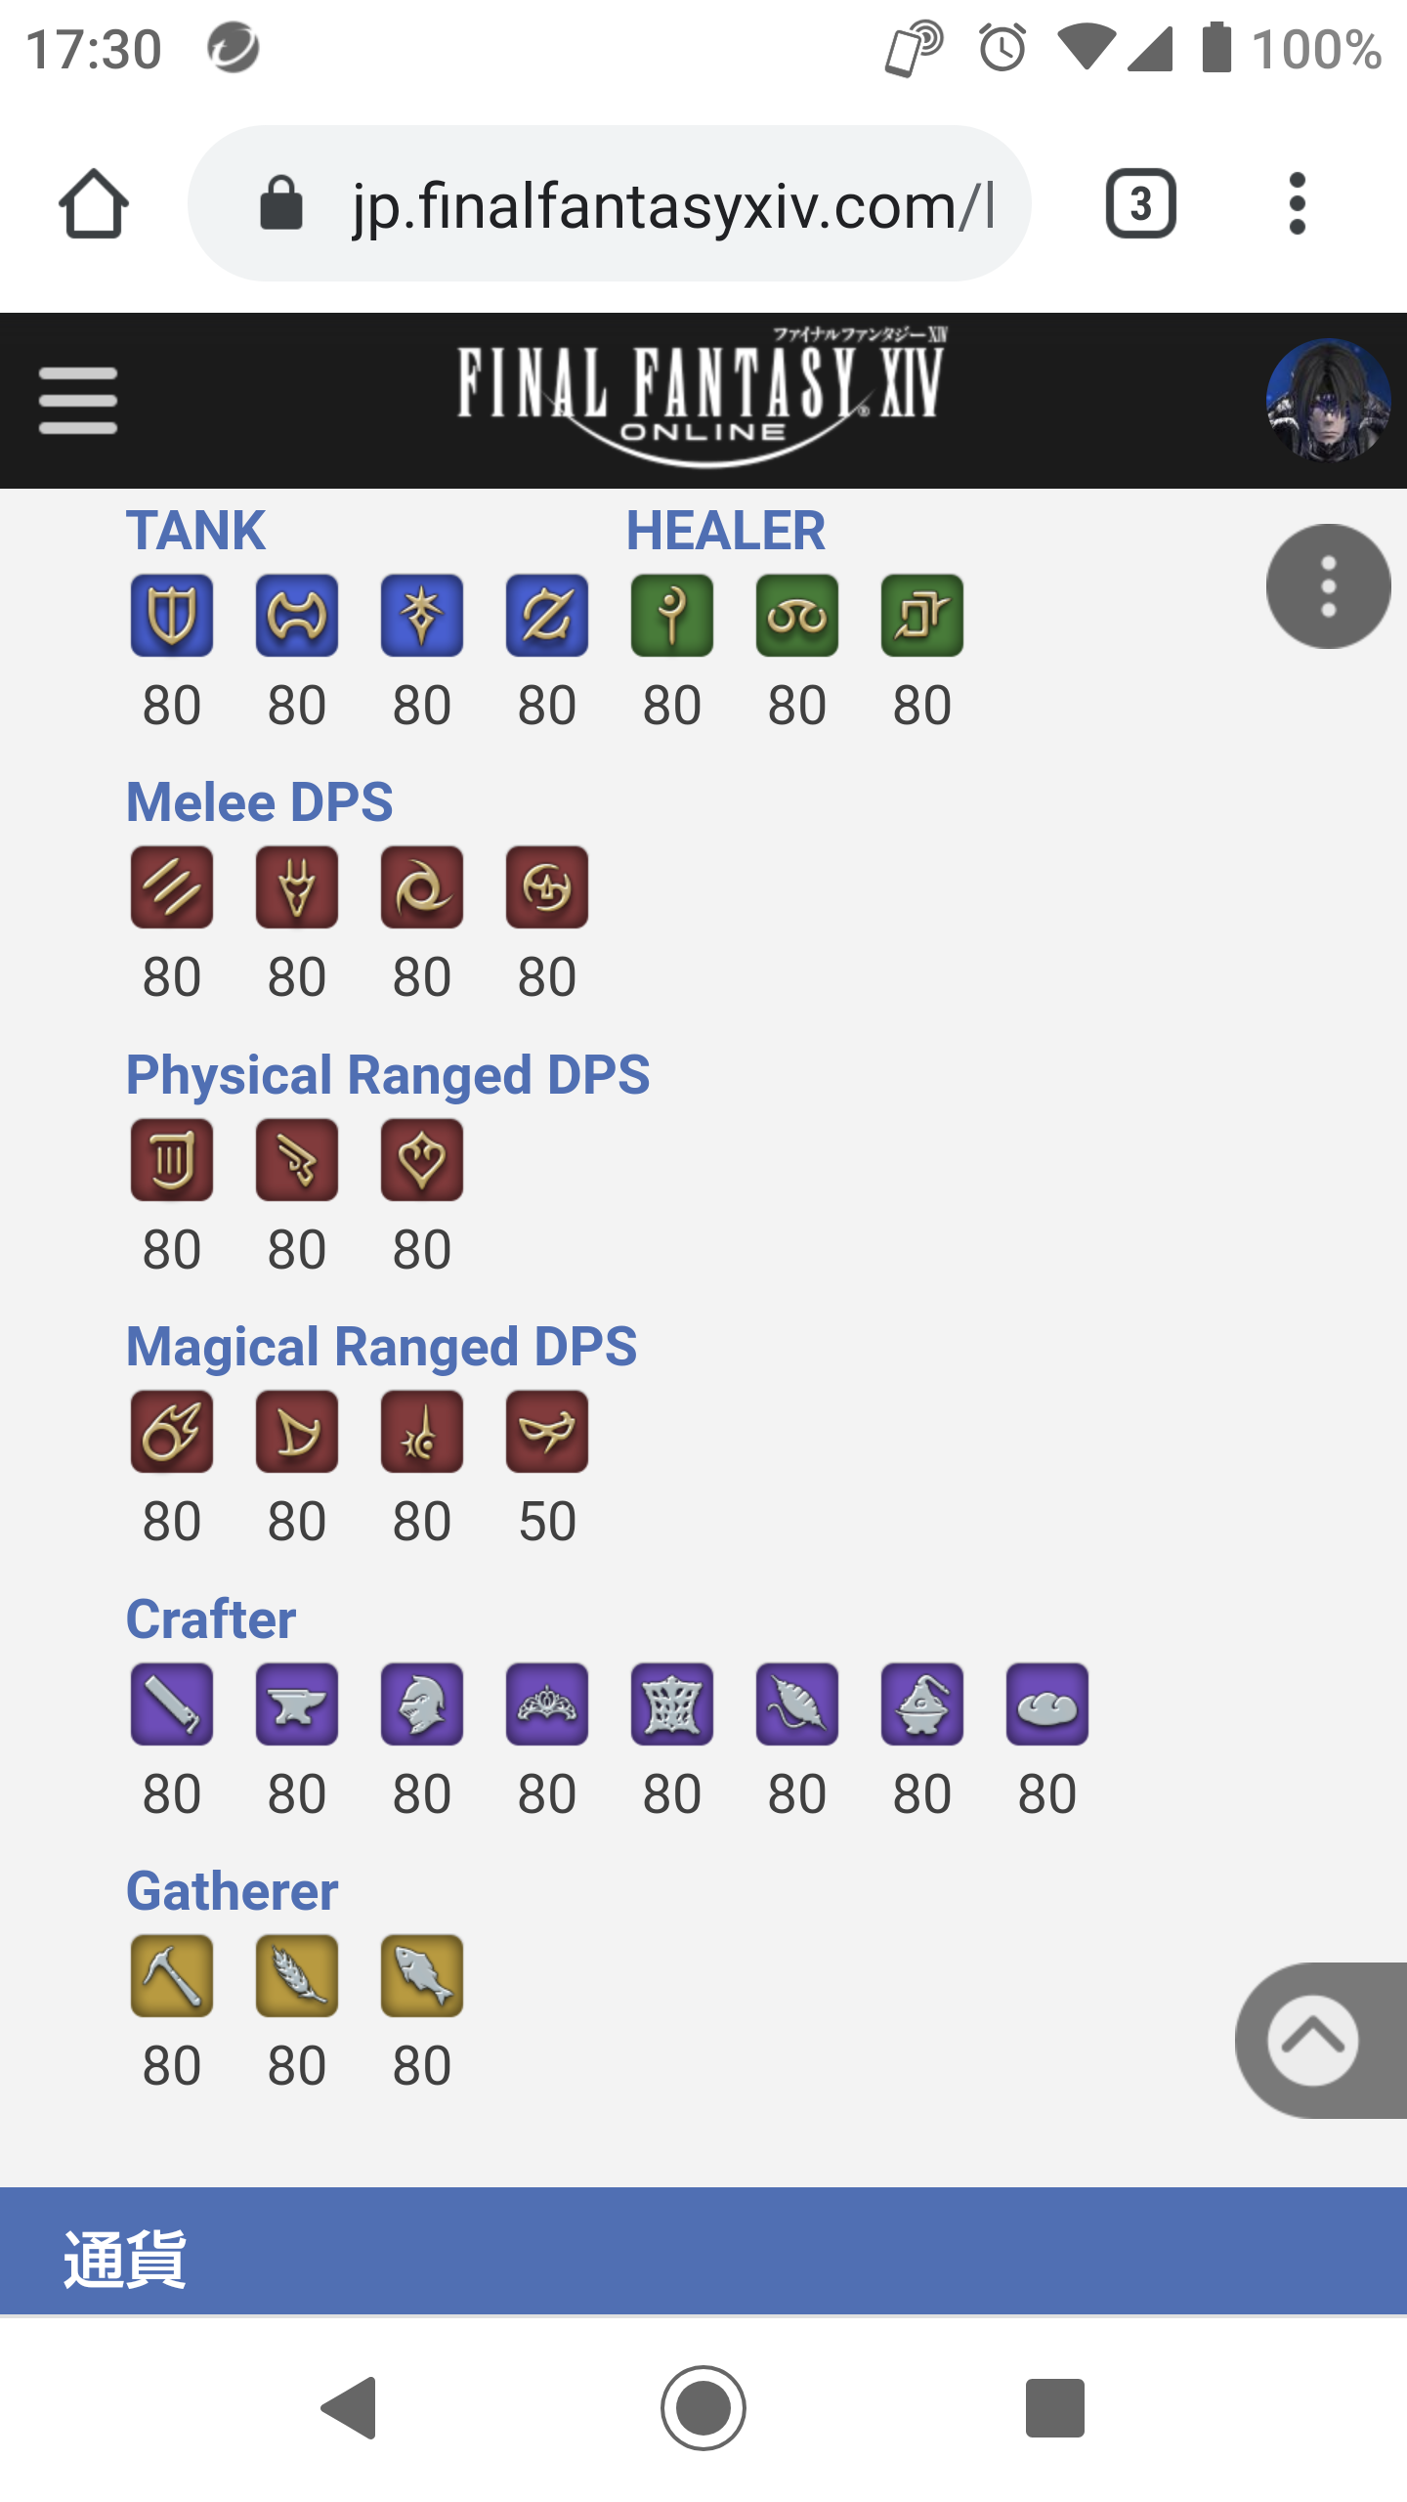Select the Culinarian icon
The image size is (1407, 2502).
click(x=1047, y=1704)
